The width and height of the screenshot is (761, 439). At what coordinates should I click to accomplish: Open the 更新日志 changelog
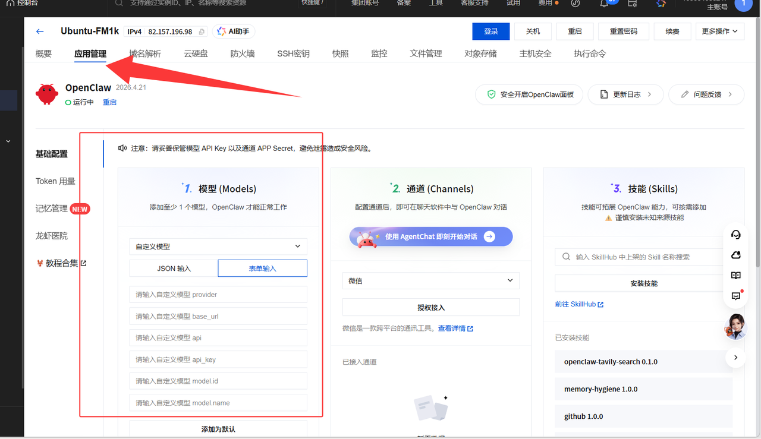coord(625,94)
